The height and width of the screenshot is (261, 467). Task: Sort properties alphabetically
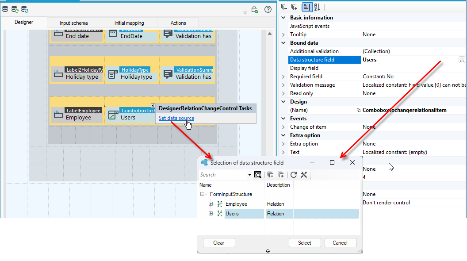[x=317, y=7]
